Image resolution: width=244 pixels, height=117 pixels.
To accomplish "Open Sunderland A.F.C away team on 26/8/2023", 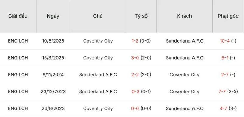I will coord(185,108).
